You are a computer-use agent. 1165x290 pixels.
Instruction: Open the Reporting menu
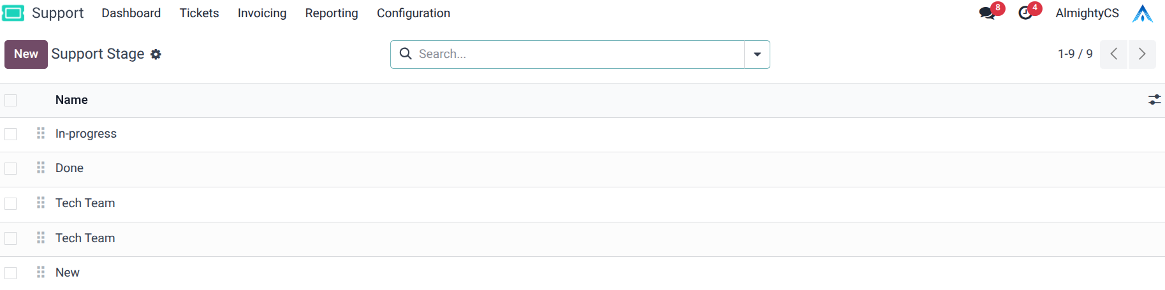coord(332,13)
